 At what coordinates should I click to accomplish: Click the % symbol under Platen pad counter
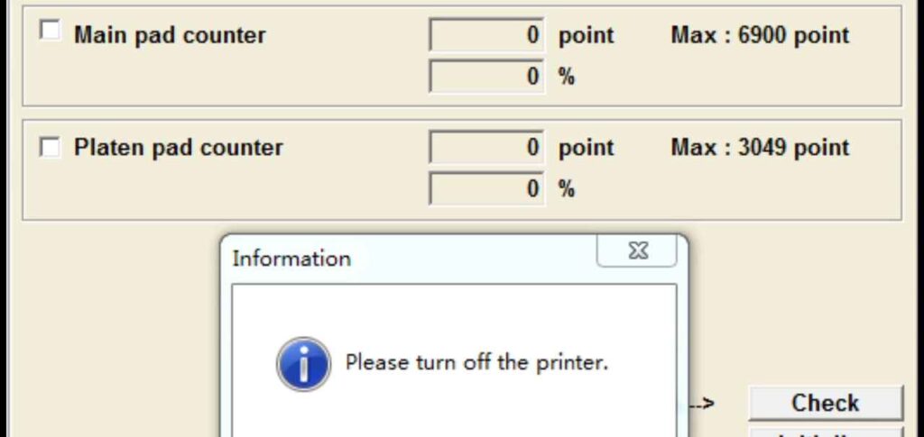tap(567, 188)
